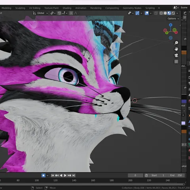
Task: Open the Texture Paint workspace
Action: [x=51, y=8]
